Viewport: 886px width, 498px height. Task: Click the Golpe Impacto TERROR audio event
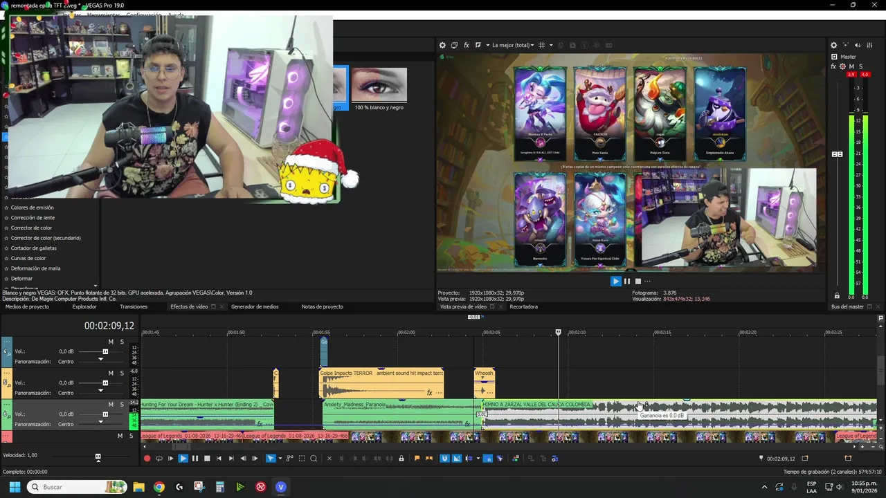click(381, 383)
